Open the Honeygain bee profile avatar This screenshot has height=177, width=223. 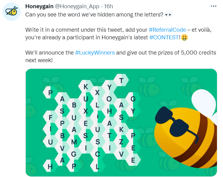(12, 12)
